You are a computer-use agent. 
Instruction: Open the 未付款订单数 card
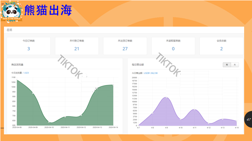coord(77,46)
